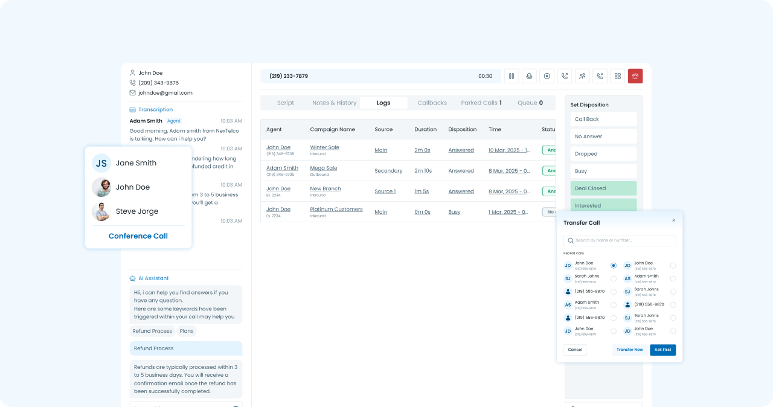Select left-column Adam Smith radio in Transfer Call
The height and width of the screenshot is (407, 773).
(x=614, y=305)
